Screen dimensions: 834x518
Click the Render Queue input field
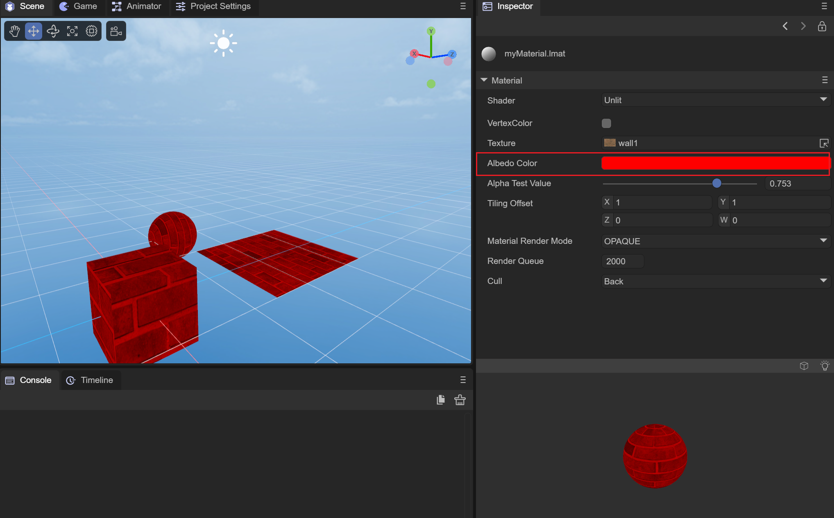[622, 261]
